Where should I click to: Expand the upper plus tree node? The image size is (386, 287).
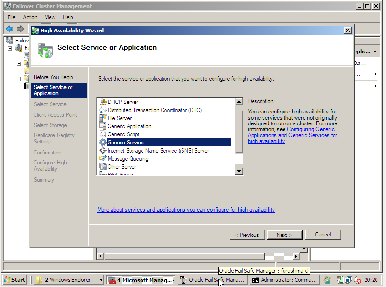[x=19, y=63]
